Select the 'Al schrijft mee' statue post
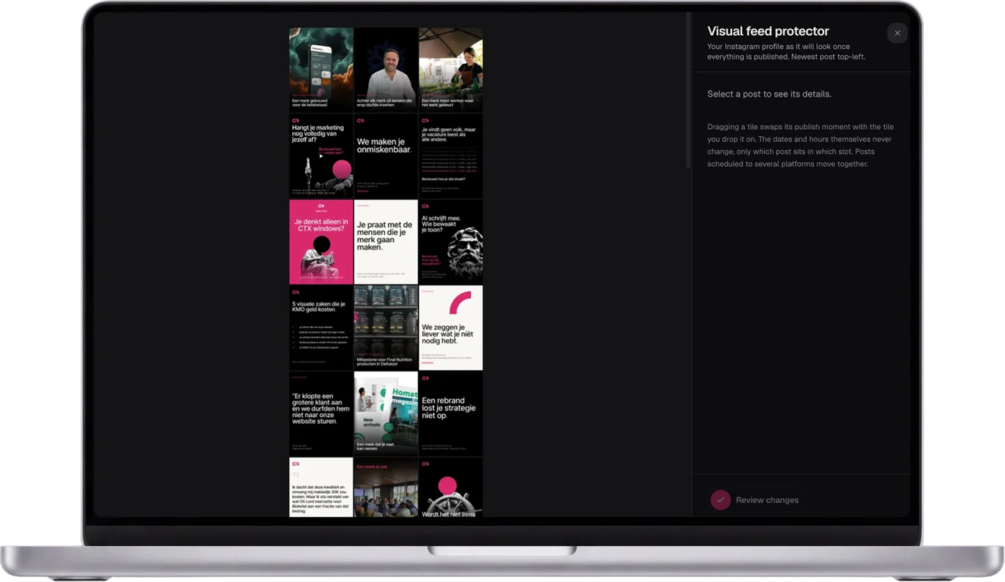This screenshot has width=1005, height=582. [x=451, y=242]
